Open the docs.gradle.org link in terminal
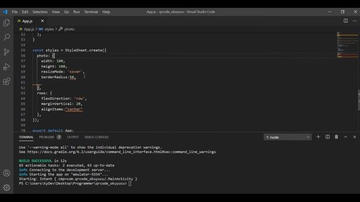Screen dimensions: 360x202 [121, 152]
